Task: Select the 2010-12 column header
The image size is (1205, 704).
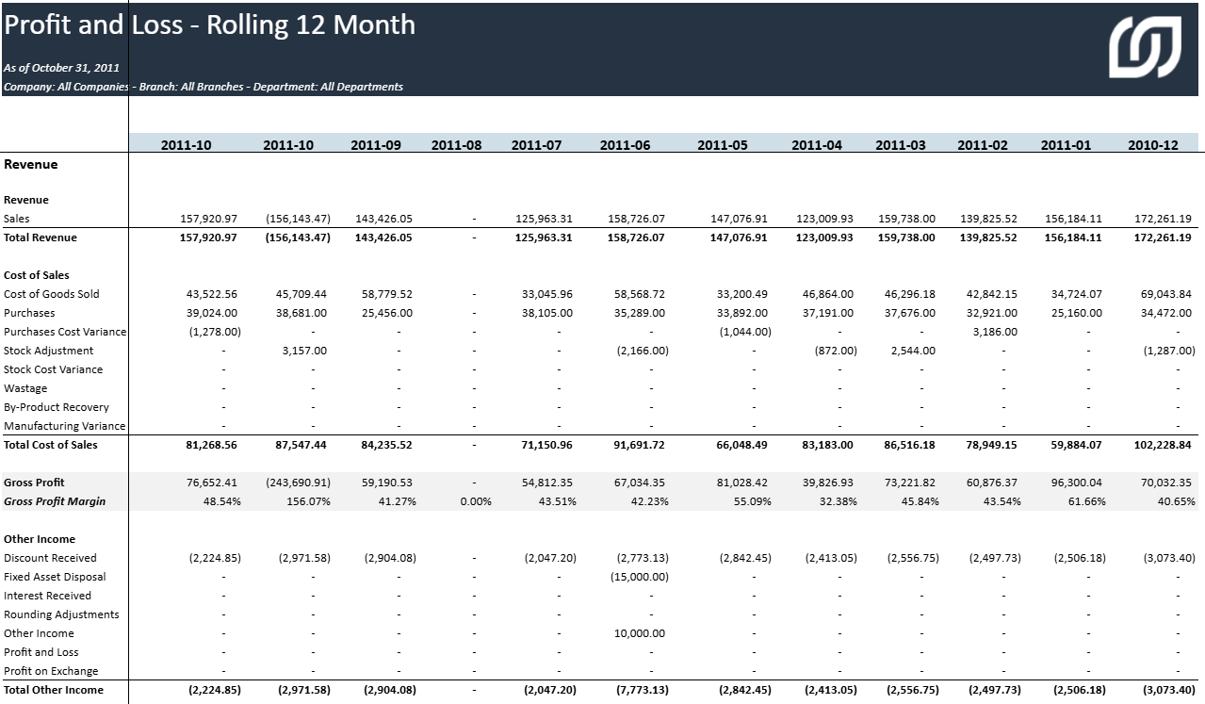Action: click(x=1152, y=145)
